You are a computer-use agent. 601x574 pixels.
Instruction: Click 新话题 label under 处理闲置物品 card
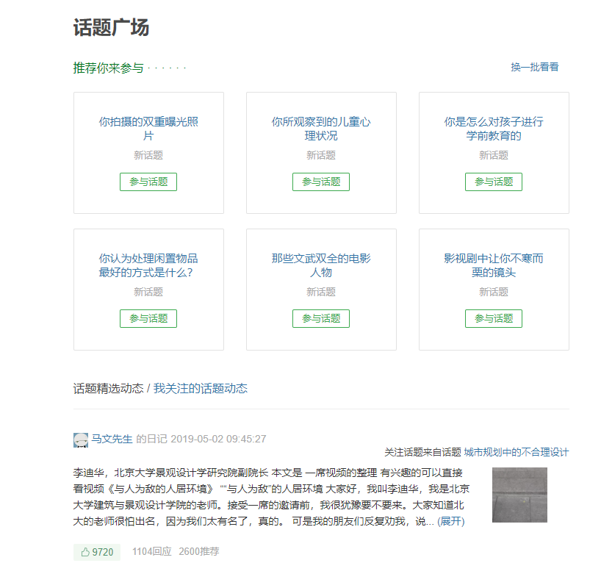click(x=148, y=293)
